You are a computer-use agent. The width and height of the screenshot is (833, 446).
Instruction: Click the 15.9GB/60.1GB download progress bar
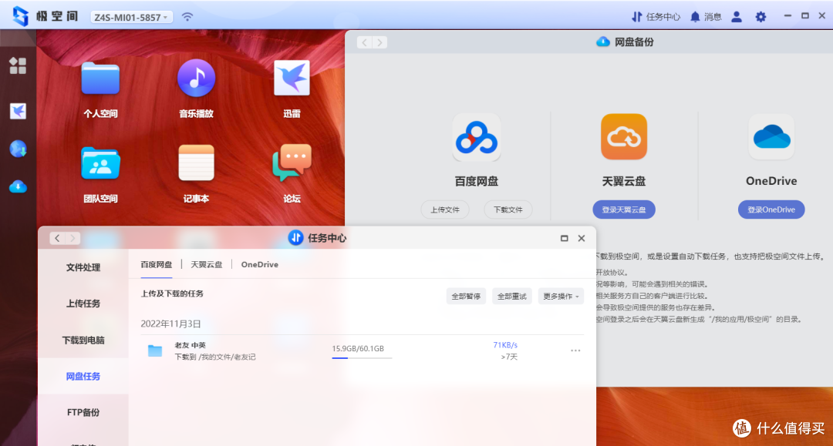pos(362,358)
